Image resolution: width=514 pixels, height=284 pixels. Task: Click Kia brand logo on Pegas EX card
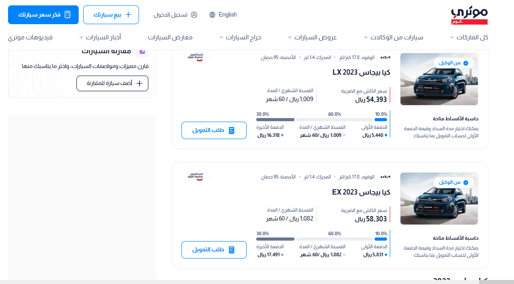click(x=385, y=177)
